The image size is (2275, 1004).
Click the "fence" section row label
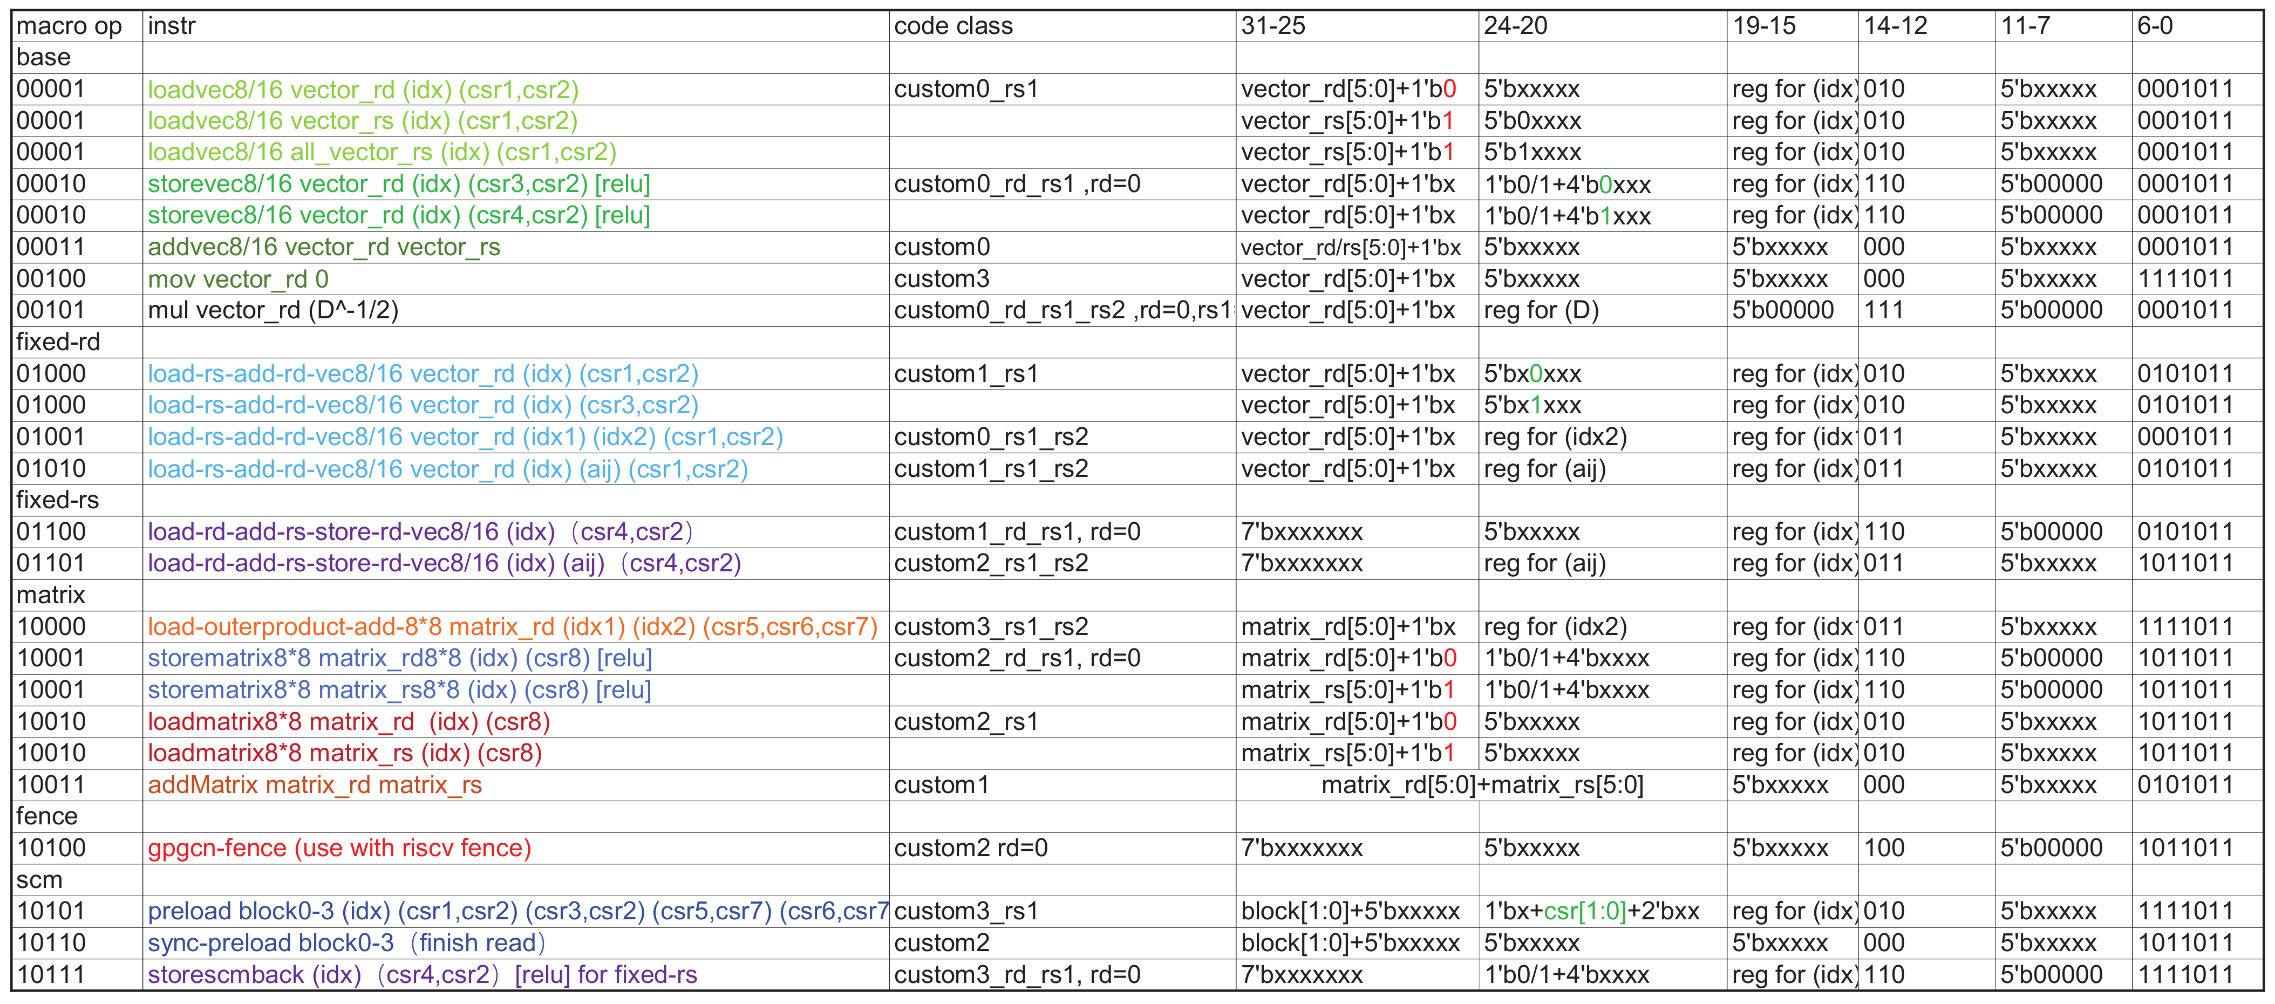point(47,817)
